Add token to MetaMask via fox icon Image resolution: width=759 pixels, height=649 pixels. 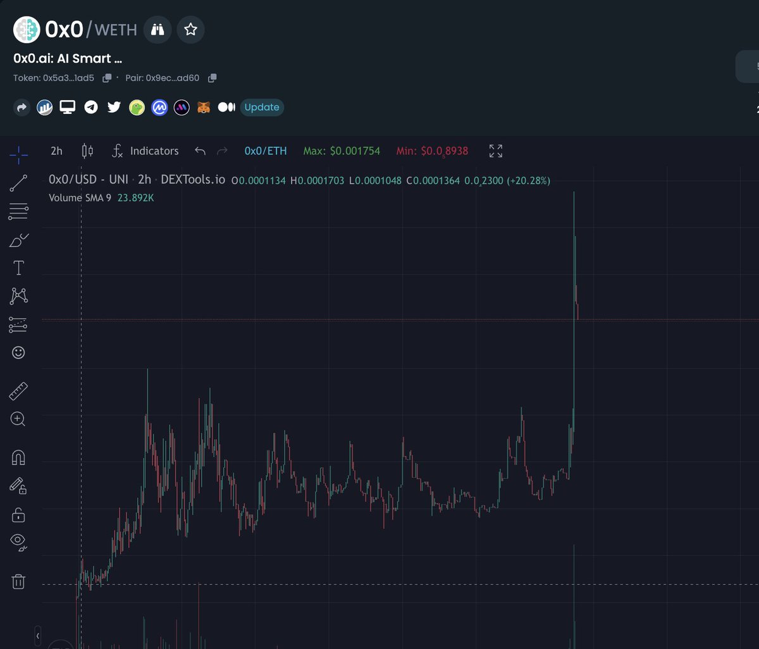click(x=204, y=107)
